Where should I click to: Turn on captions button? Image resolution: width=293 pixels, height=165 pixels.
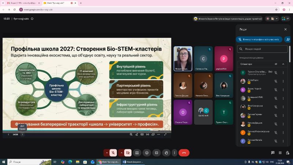pos(157,153)
